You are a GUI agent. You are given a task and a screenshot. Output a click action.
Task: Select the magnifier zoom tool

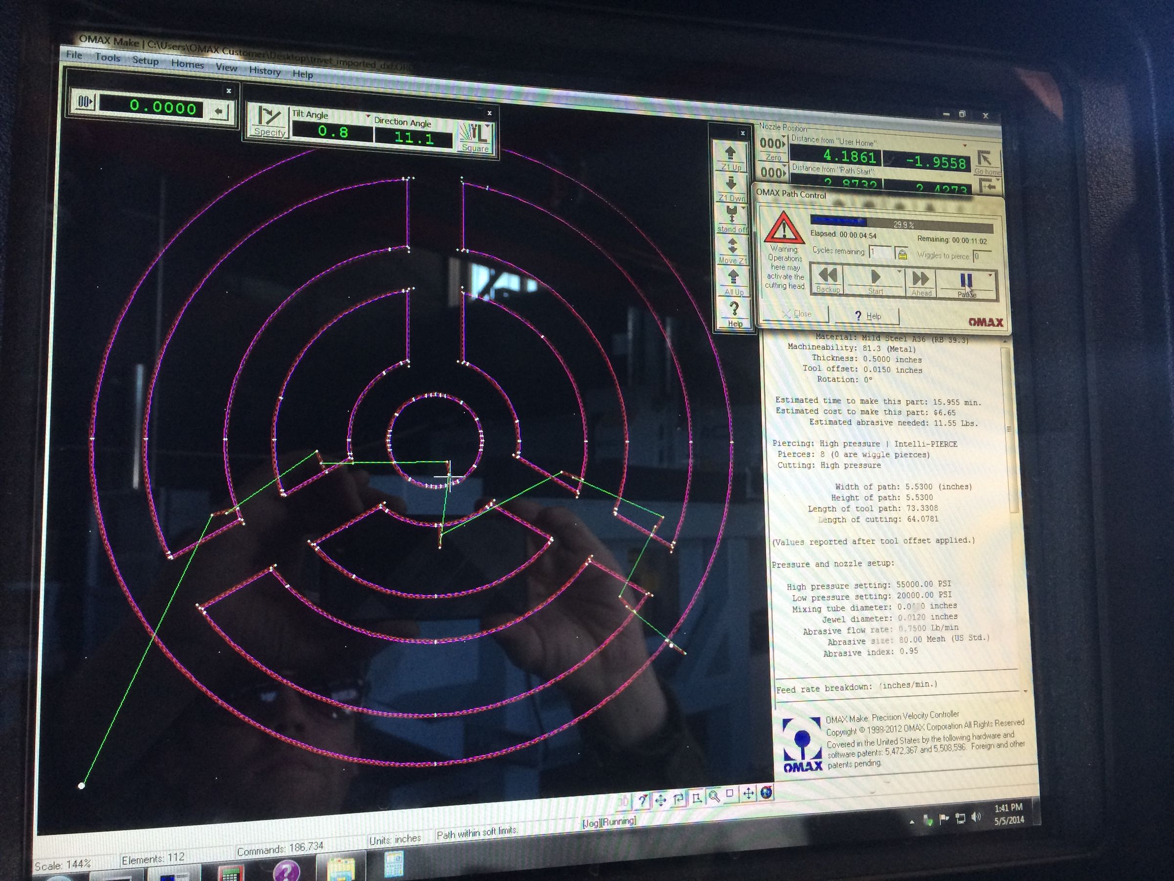(714, 796)
